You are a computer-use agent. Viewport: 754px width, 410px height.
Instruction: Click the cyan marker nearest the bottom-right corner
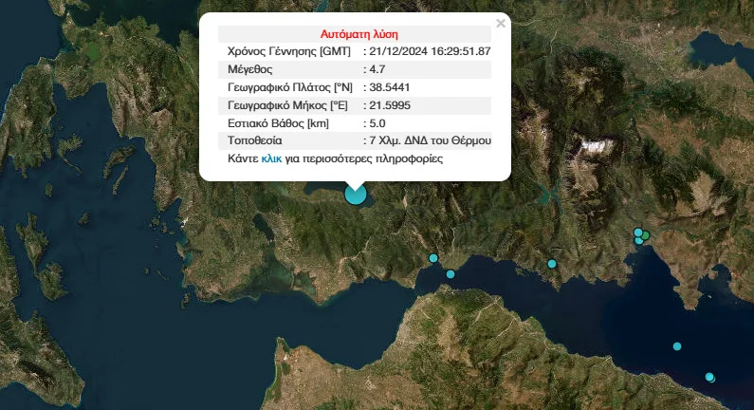point(709,377)
